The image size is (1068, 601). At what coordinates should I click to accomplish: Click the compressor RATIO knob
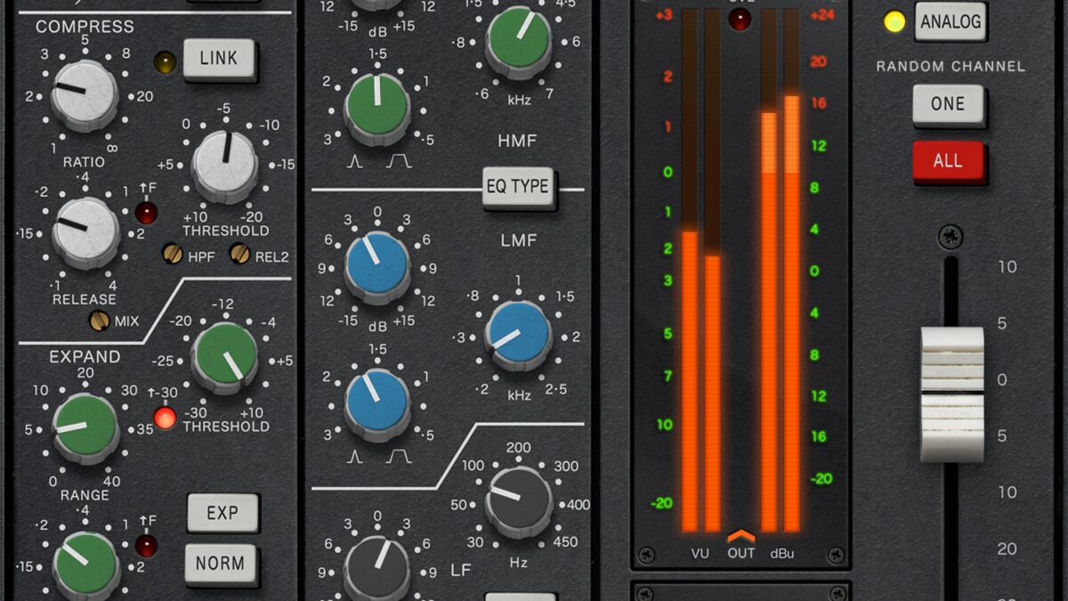[84, 94]
